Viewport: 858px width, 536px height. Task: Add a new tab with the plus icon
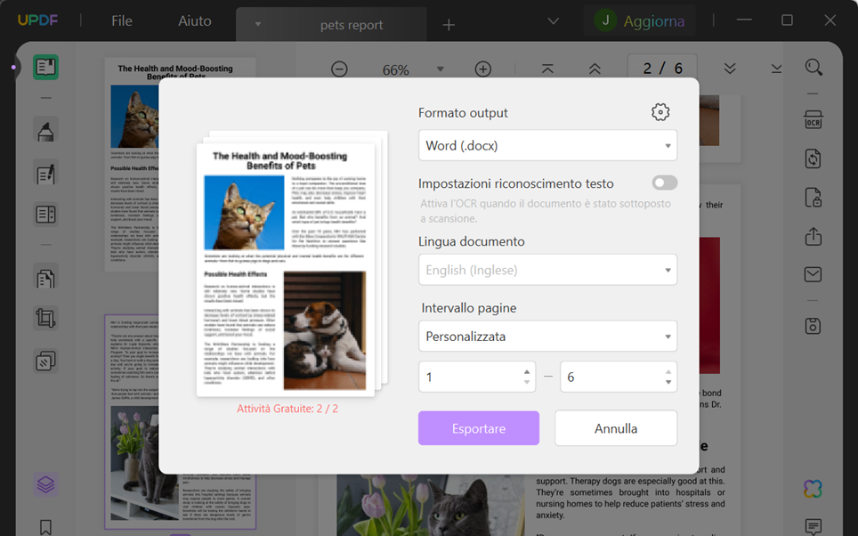[449, 25]
